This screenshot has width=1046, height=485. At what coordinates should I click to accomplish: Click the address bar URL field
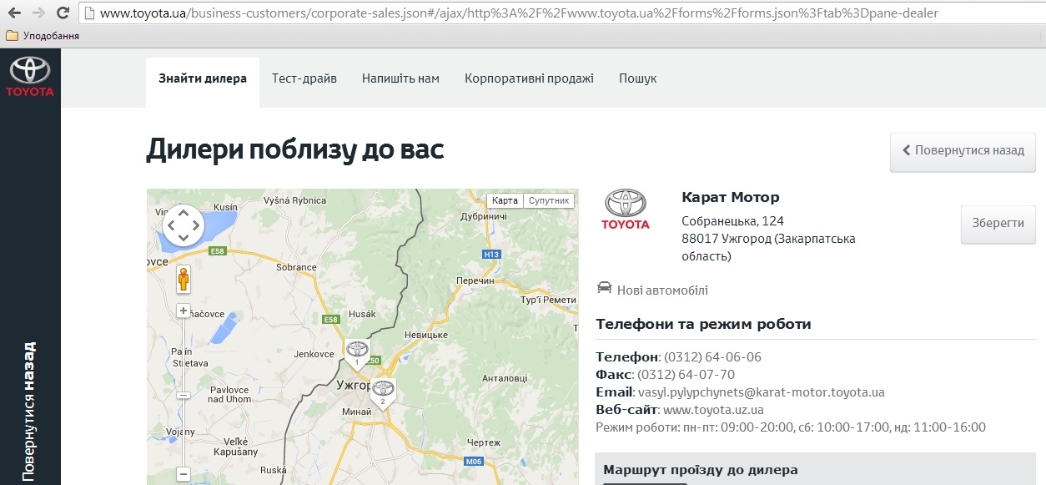[561, 13]
